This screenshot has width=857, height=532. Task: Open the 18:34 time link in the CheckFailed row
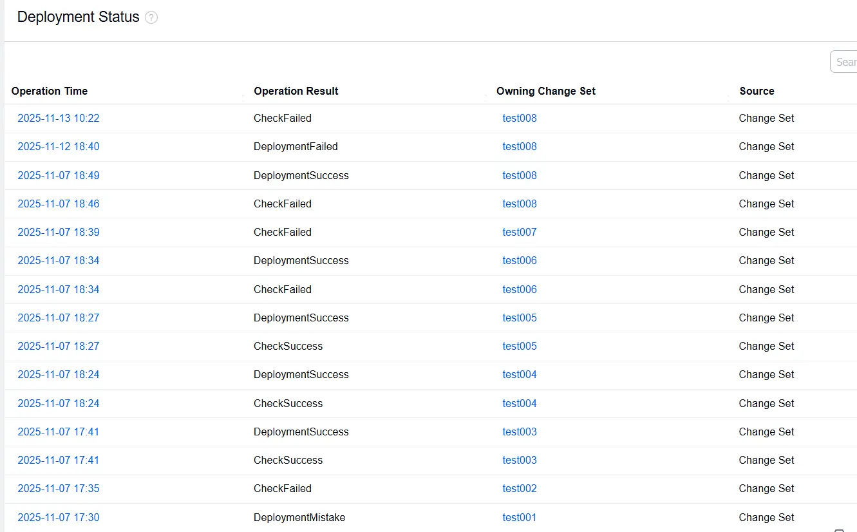(x=59, y=289)
